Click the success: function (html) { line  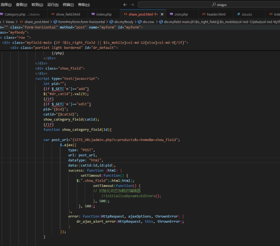pos(95,170)
